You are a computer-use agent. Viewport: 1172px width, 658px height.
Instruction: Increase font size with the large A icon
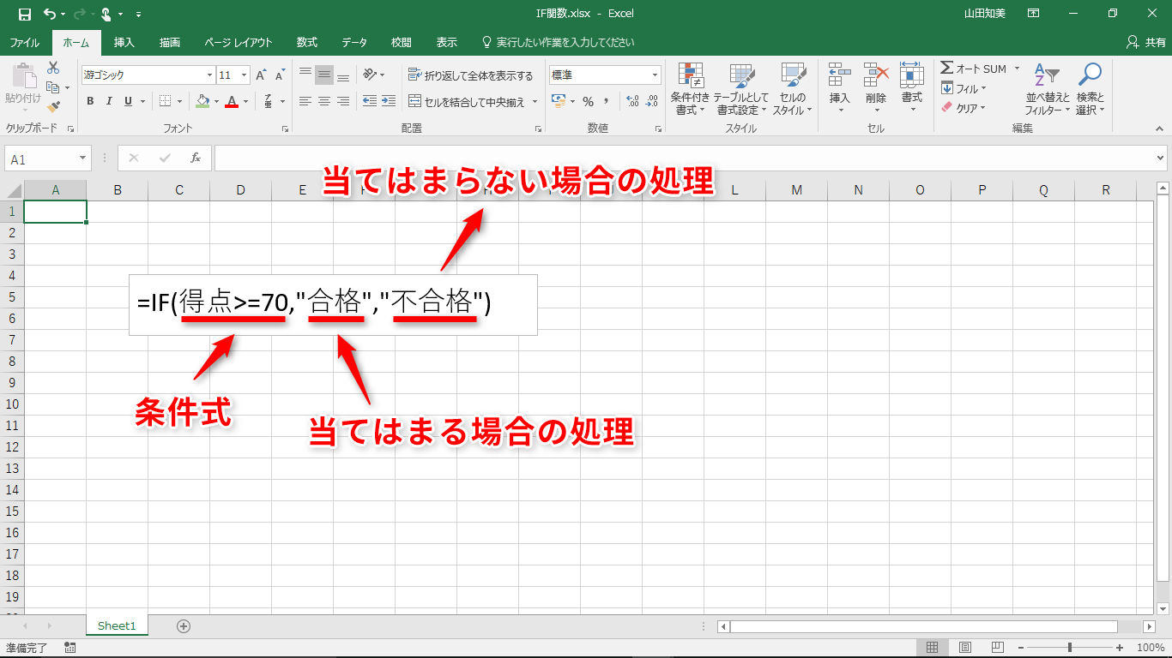[262, 75]
